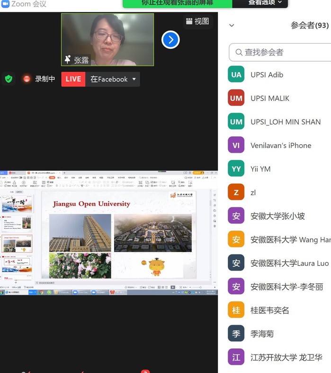This screenshot has height=373, width=331.
Task: Click 张露's video thumbnail
Action: [107, 39]
